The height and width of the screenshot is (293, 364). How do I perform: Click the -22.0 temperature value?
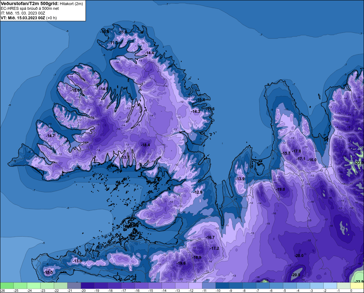(x=359, y=163)
